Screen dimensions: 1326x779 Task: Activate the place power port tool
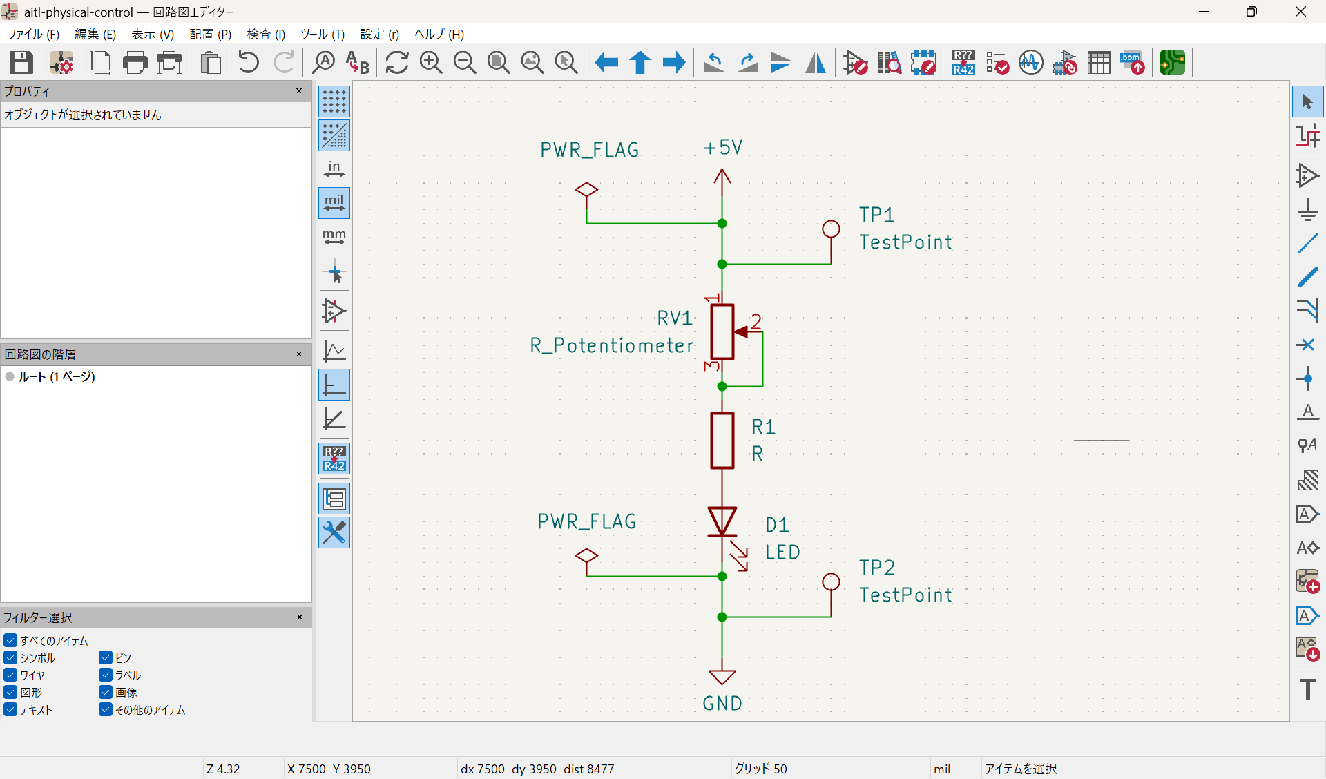(1307, 210)
